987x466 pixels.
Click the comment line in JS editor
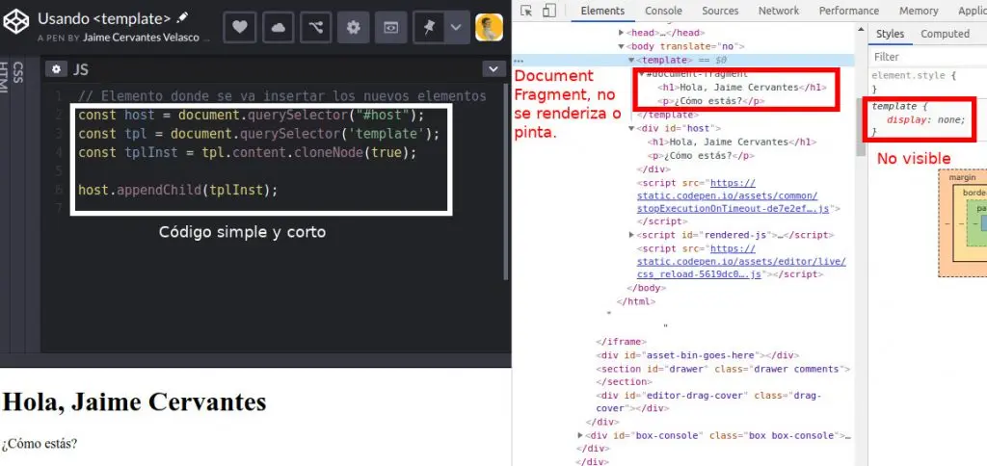coord(282,96)
